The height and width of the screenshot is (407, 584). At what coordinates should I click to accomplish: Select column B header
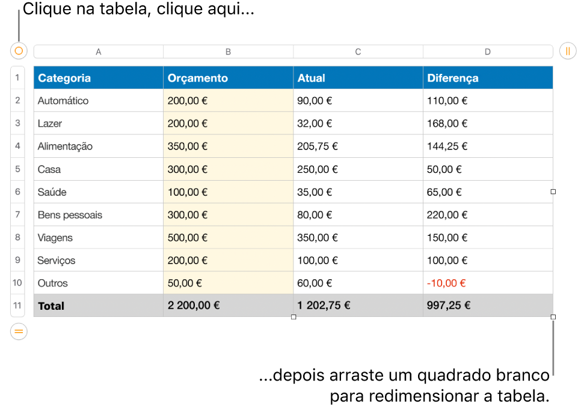coord(229,52)
